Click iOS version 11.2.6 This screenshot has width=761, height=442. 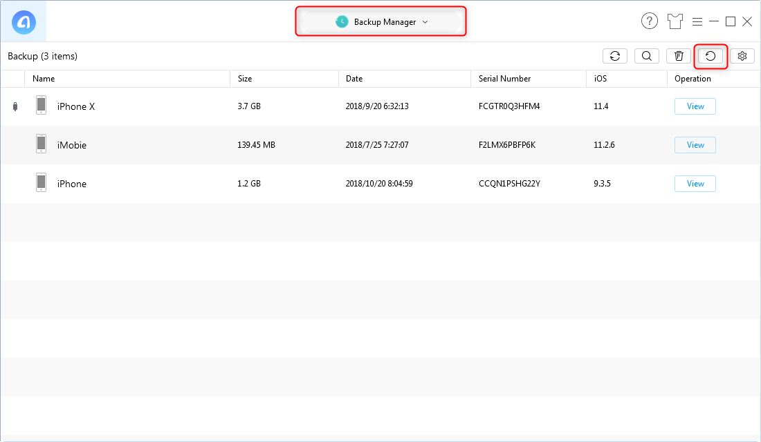pos(604,145)
